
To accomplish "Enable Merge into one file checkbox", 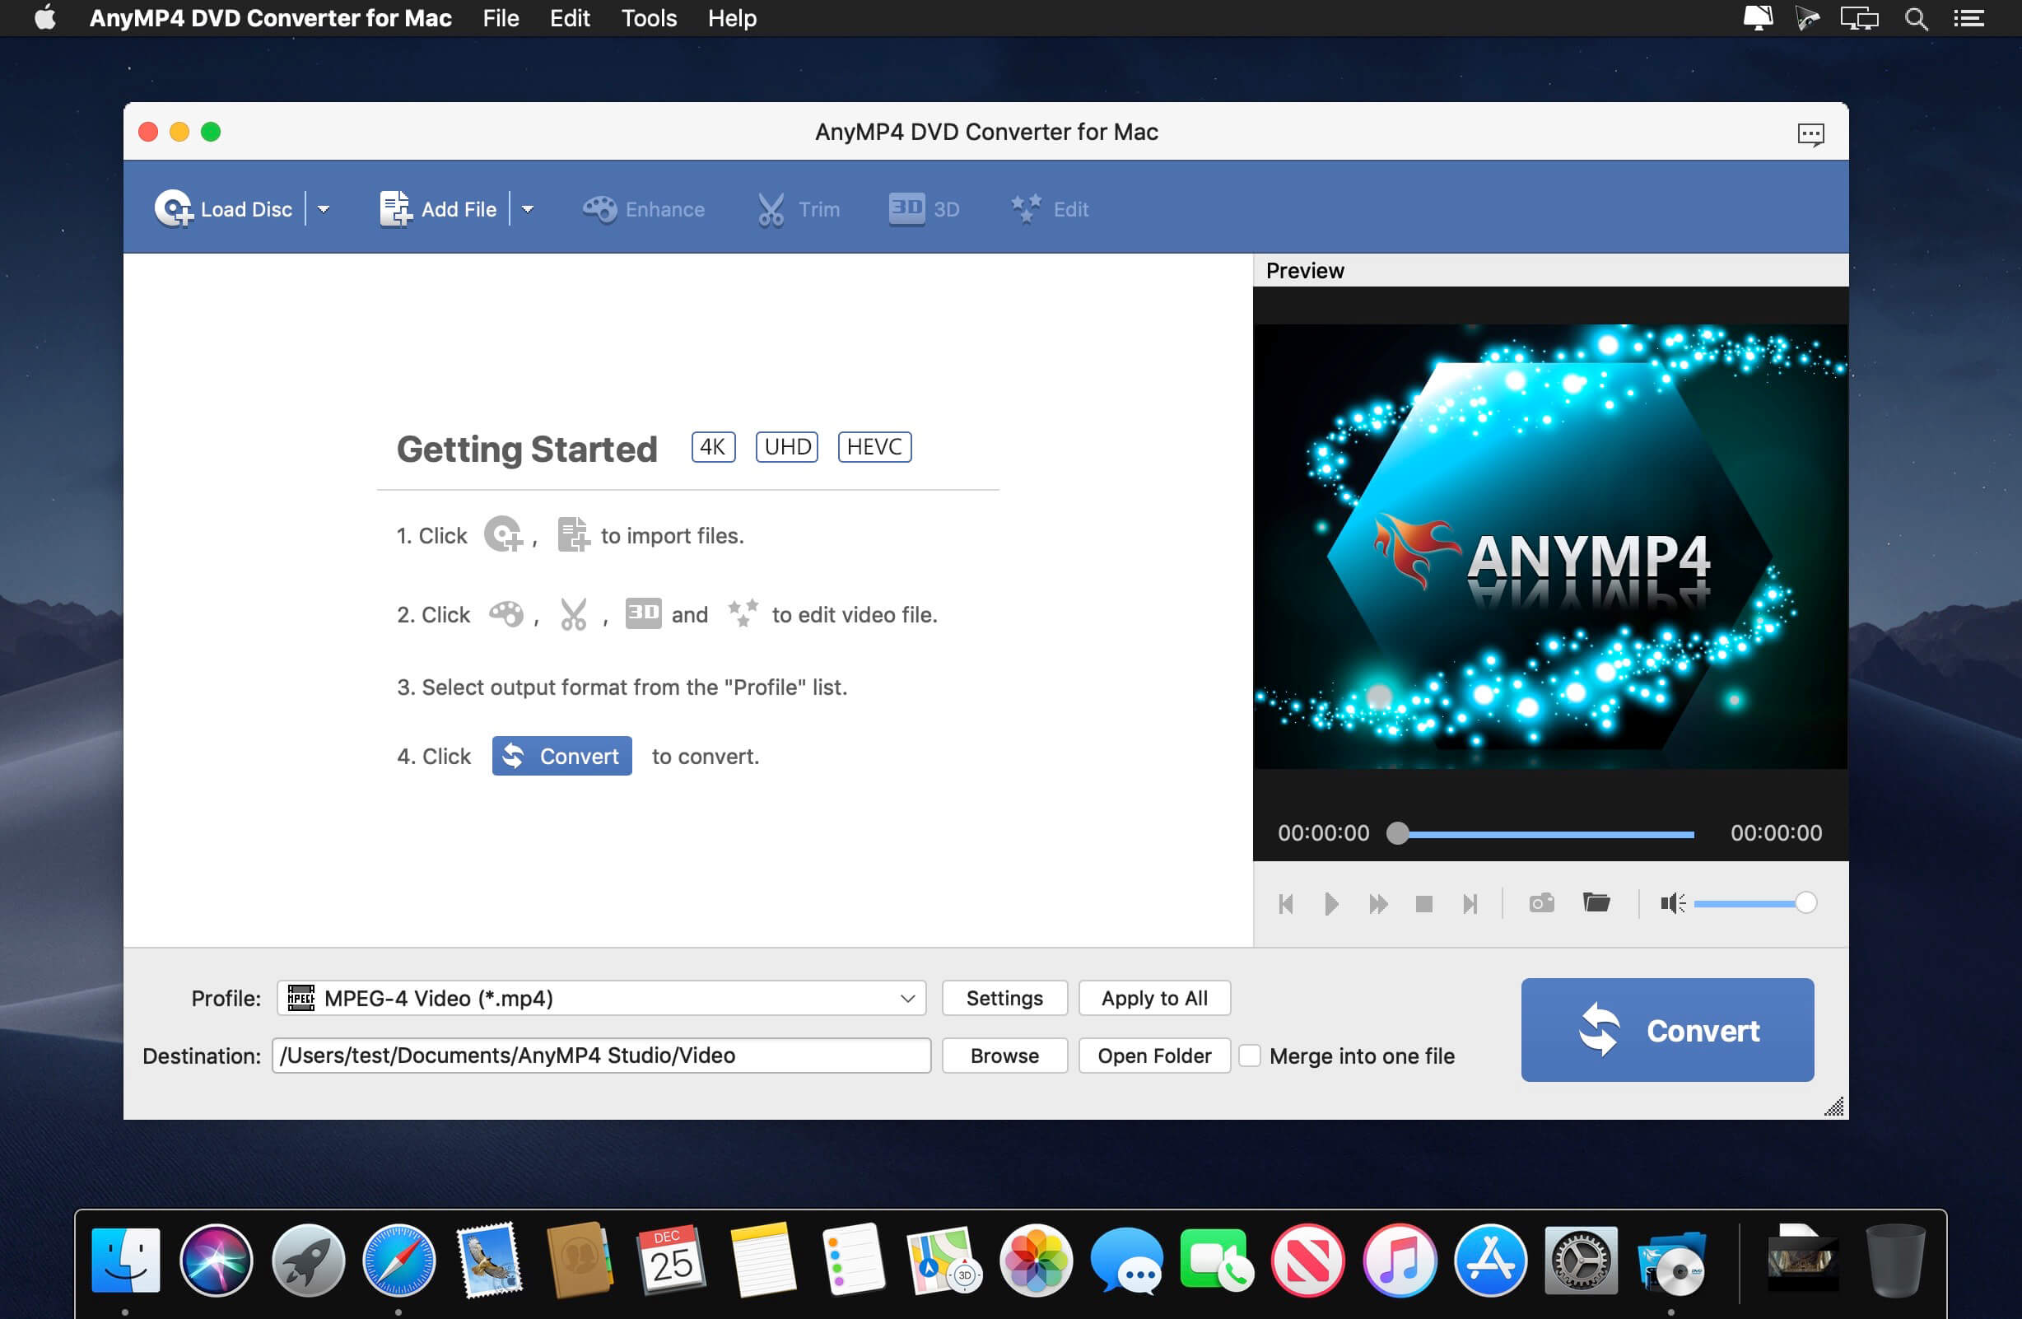I will pos(1250,1056).
